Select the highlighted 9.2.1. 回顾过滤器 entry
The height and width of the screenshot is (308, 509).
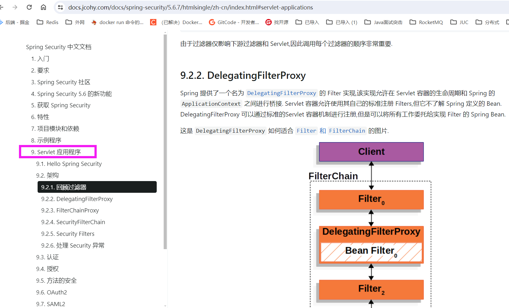(64, 187)
